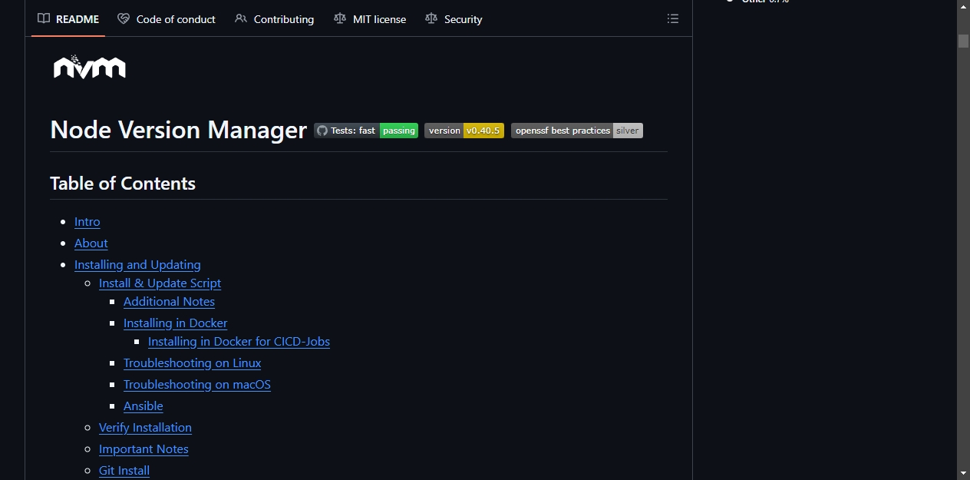Click the version v0.40.5 badge
This screenshot has width=970, height=480.
click(x=464, y=131)
